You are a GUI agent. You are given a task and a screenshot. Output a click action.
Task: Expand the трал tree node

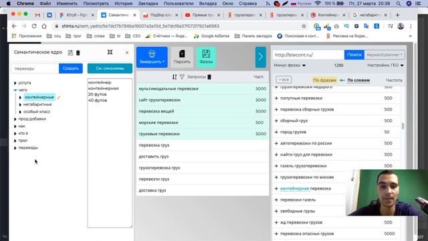(x=15, y=141)
